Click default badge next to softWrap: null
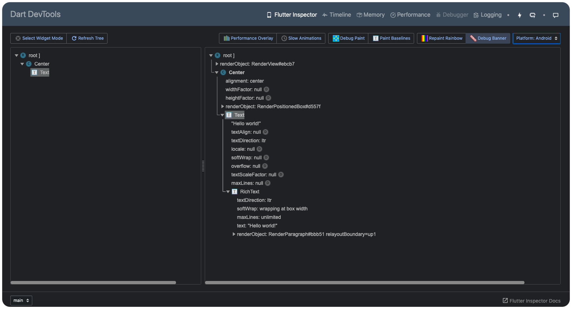 coord(266,158)
